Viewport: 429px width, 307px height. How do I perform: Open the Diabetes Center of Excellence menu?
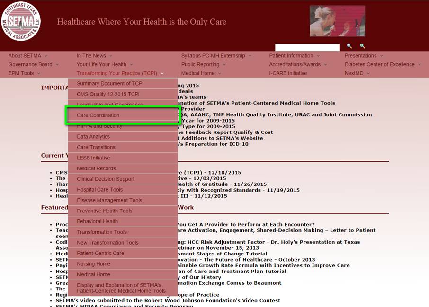[x=379, y=64]
